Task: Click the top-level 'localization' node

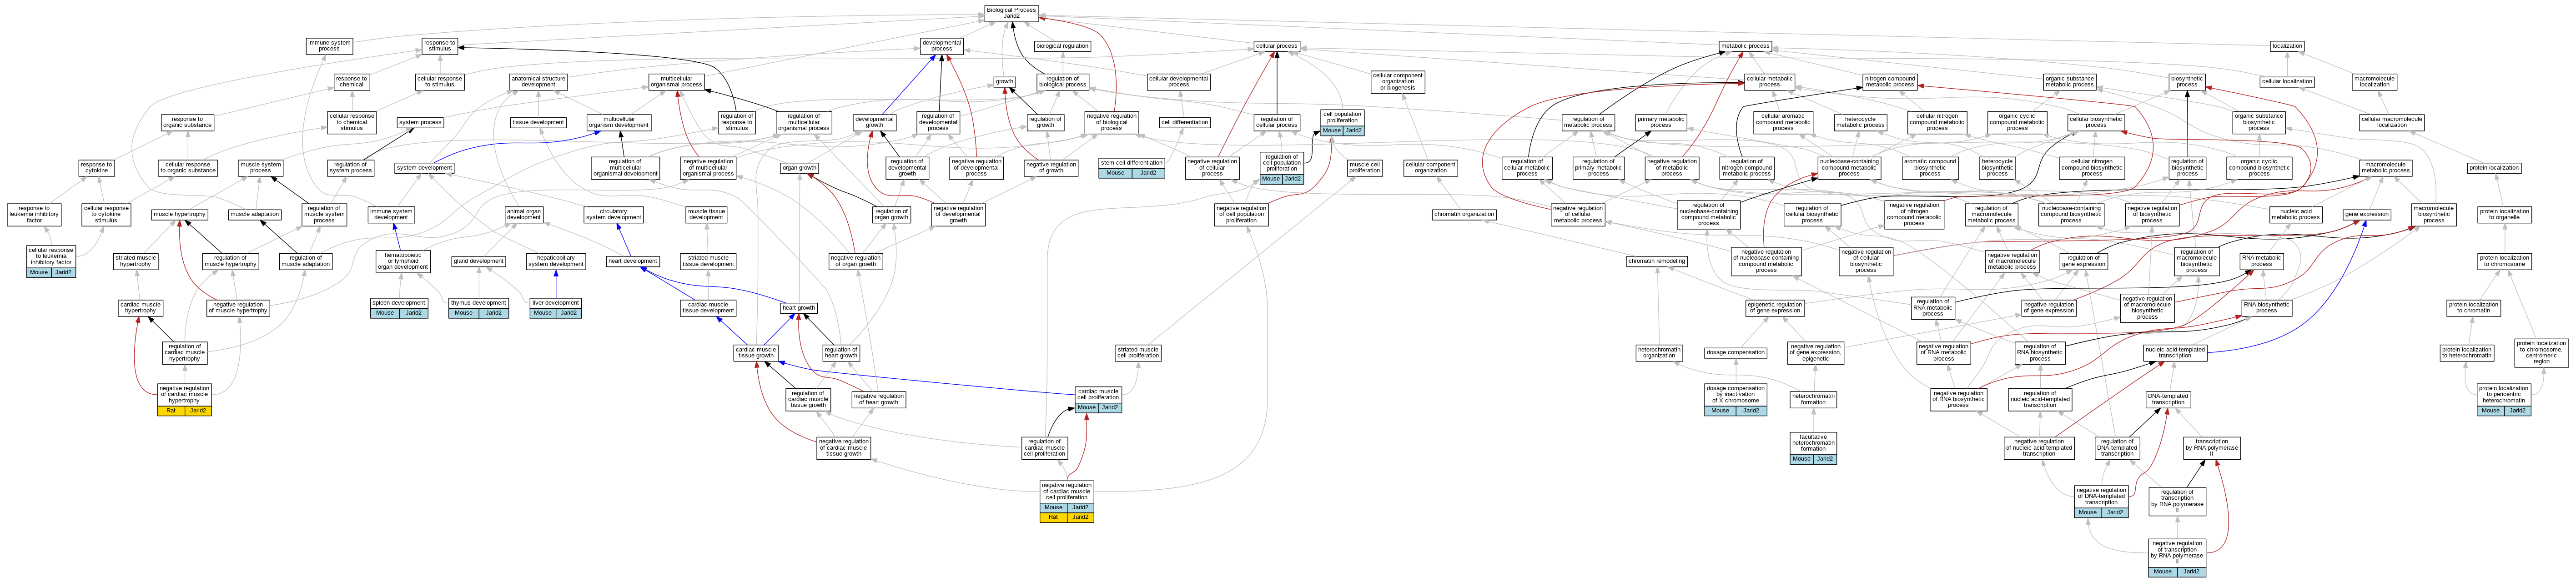Action: pyautogui.click(x=2287, y=46)
